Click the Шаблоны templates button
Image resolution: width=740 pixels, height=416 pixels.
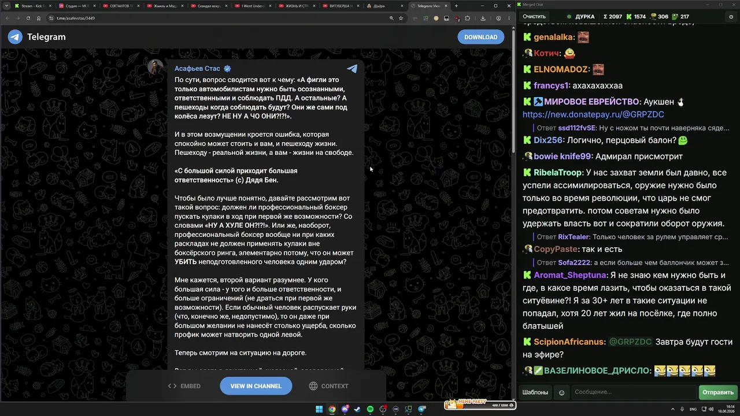click(535, 392)
